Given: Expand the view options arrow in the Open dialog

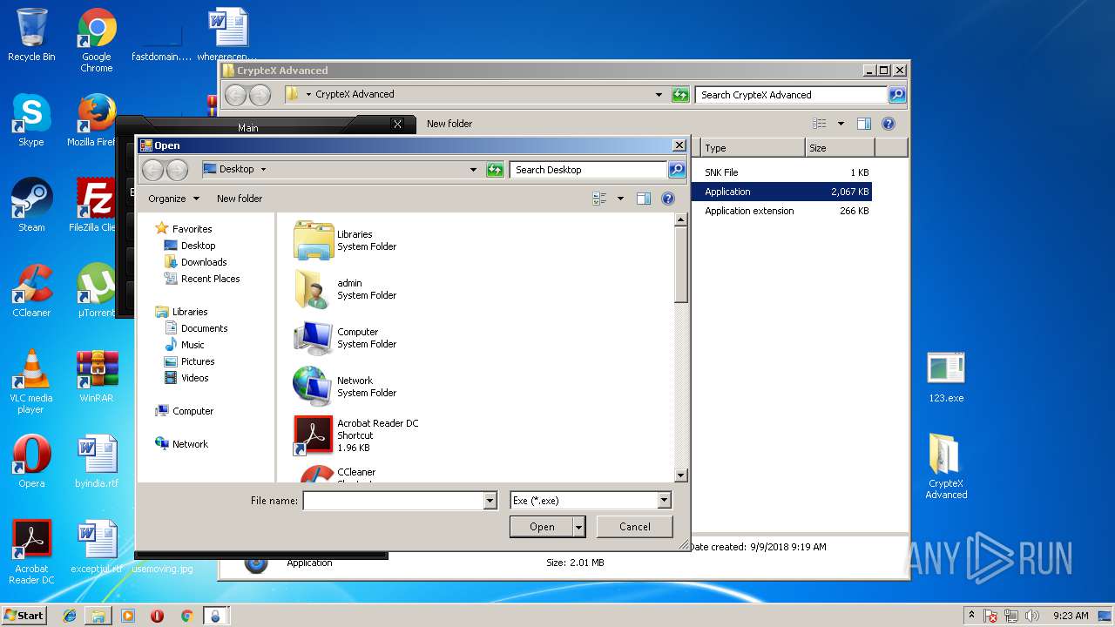Looking at the screenshot, I should click(620, 199).
